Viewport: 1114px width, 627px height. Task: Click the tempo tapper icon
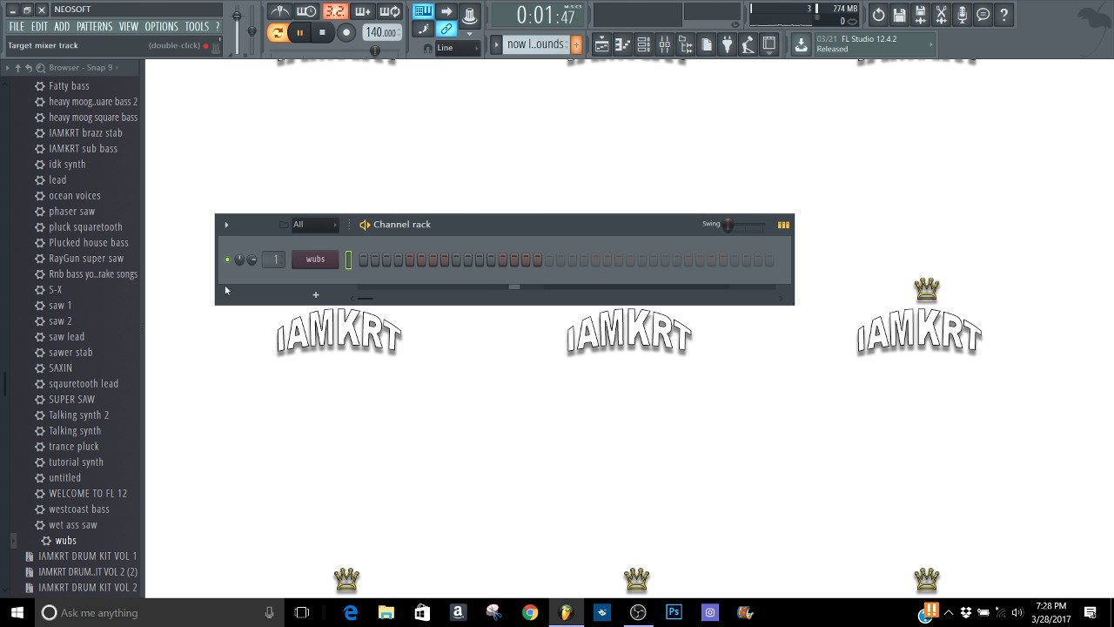coord(748,44)
